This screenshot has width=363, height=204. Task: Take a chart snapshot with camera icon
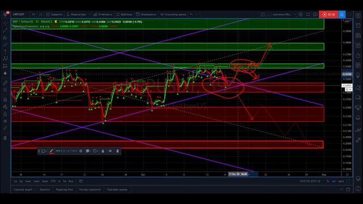(315, 14)
